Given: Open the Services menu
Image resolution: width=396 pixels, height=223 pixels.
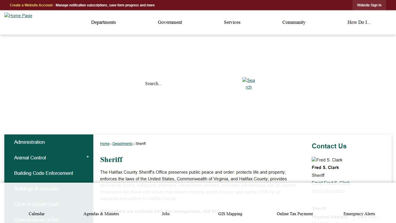Looking at the screenshot, I should 232,22.
